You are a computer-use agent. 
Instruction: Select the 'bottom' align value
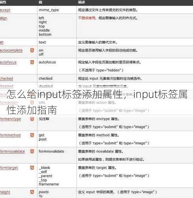pos(45,34)
